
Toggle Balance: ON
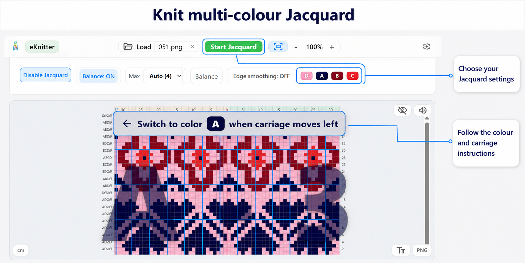coord(98,76)
